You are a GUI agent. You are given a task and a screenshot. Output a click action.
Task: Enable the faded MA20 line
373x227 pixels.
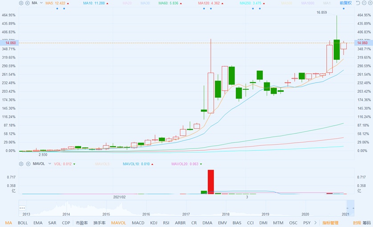pyautogui.click(x=127, y=3)
